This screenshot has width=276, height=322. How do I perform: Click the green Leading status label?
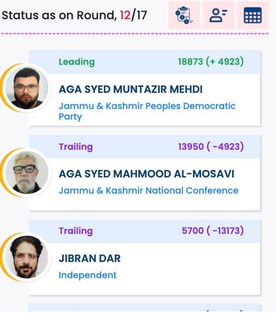(x=76, y=62)
